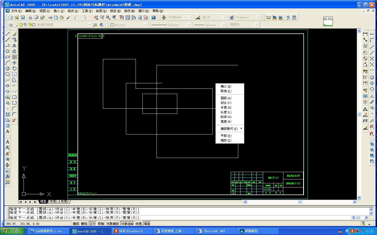Screen dimensions: 377x235
Task: Choose 闭合(C) in context menu
Action: [230, 103]
